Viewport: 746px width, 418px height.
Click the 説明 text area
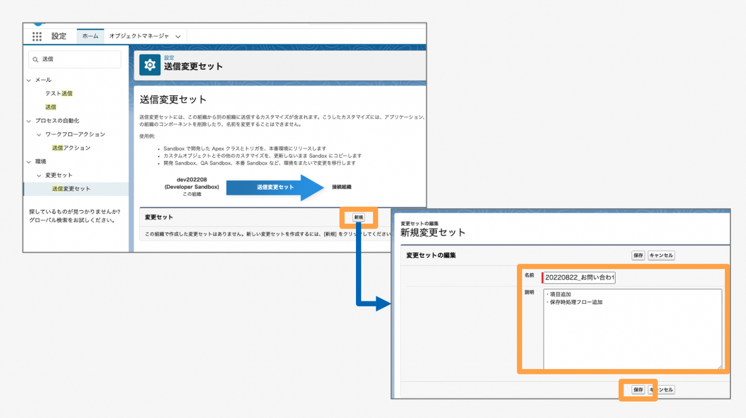pos(633,329)
